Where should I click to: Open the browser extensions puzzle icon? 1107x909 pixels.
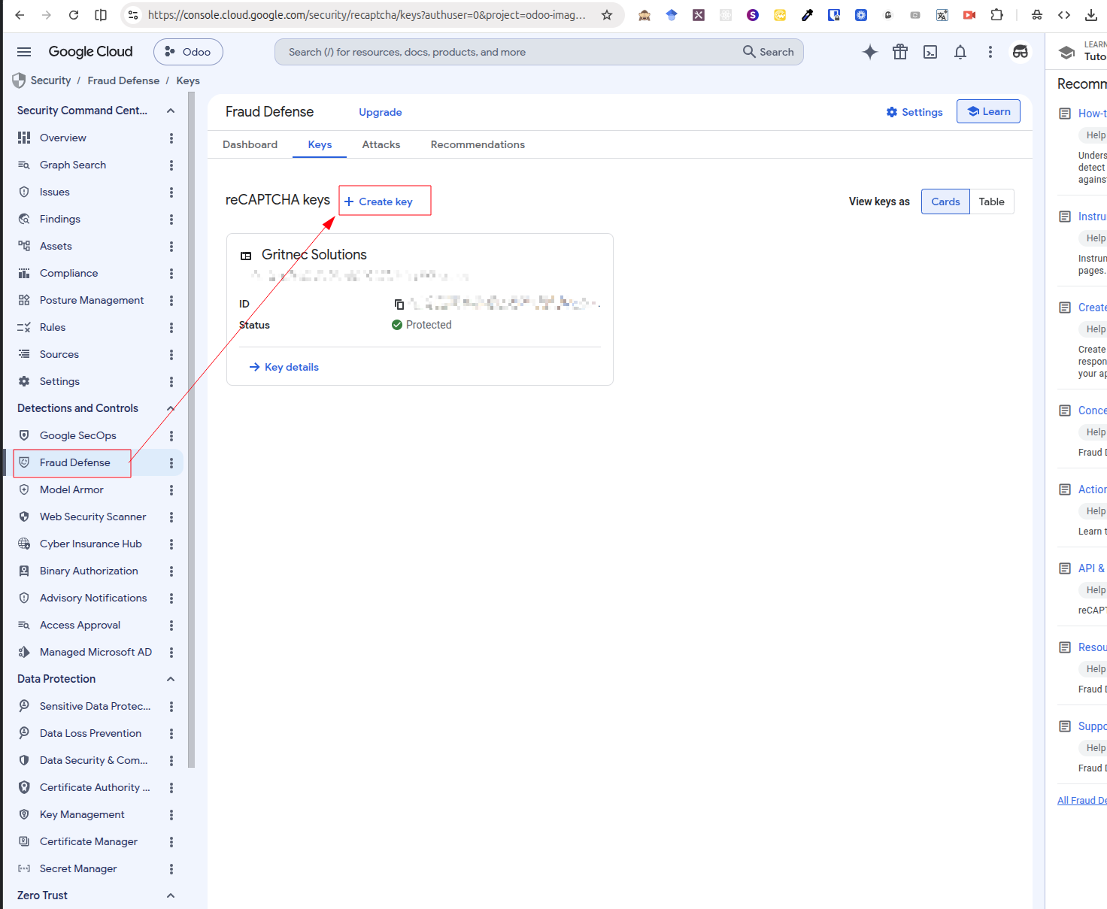click(x=997, y=15)
